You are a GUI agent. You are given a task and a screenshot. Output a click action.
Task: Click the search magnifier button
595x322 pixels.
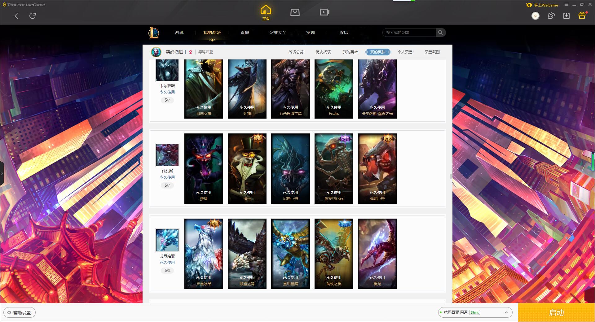coord(440,33)
